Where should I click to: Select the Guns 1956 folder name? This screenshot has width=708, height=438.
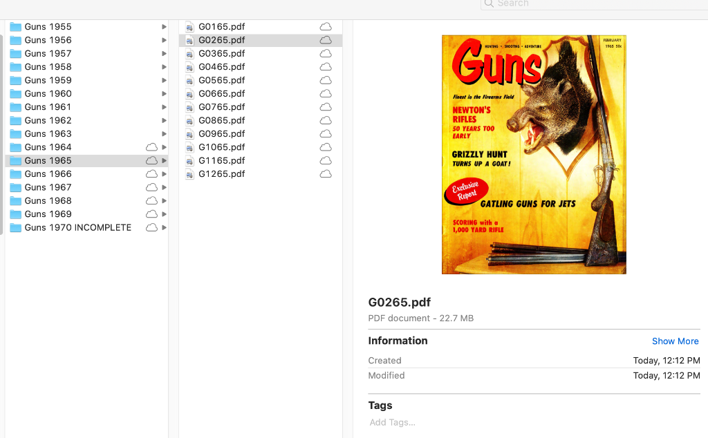48,40
